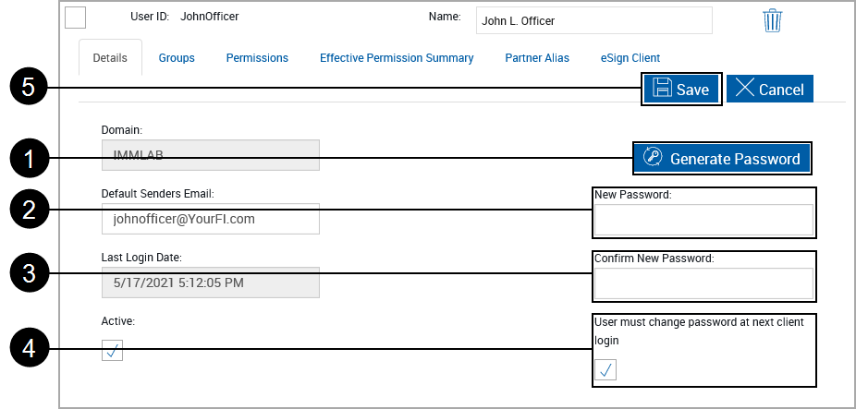Open the Groups tab
This screenshot has height=409, width=856.
tap(177, 57)
